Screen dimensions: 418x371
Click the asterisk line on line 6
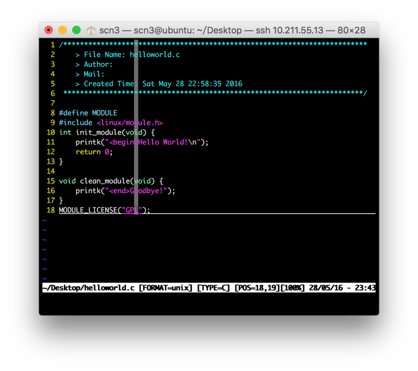tap(215, 93)
